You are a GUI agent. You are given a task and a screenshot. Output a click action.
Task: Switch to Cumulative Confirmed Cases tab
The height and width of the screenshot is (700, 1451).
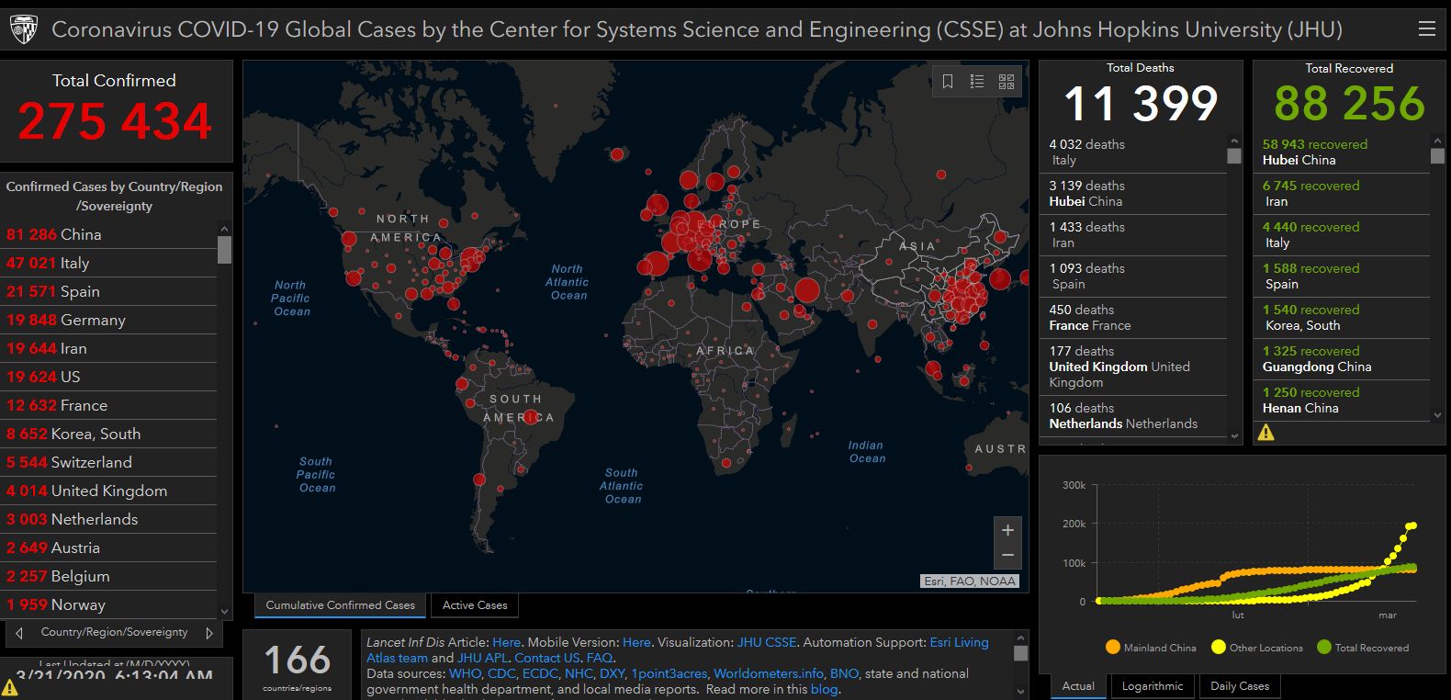click(x=341, y=605)
